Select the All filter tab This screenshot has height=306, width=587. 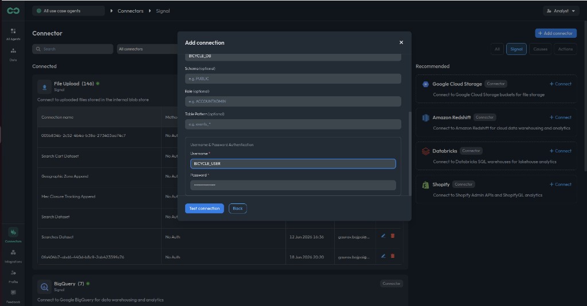497,49
